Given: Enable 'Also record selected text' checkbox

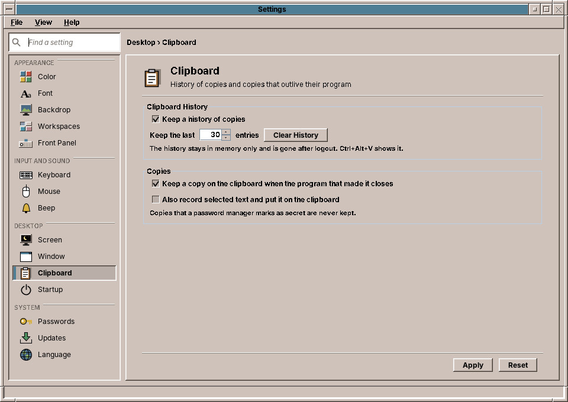Looking at the screenshot, I should (156, 199).
